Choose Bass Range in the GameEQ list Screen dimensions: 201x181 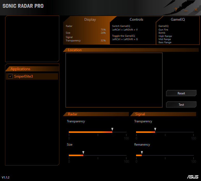[x=165, y=42]
